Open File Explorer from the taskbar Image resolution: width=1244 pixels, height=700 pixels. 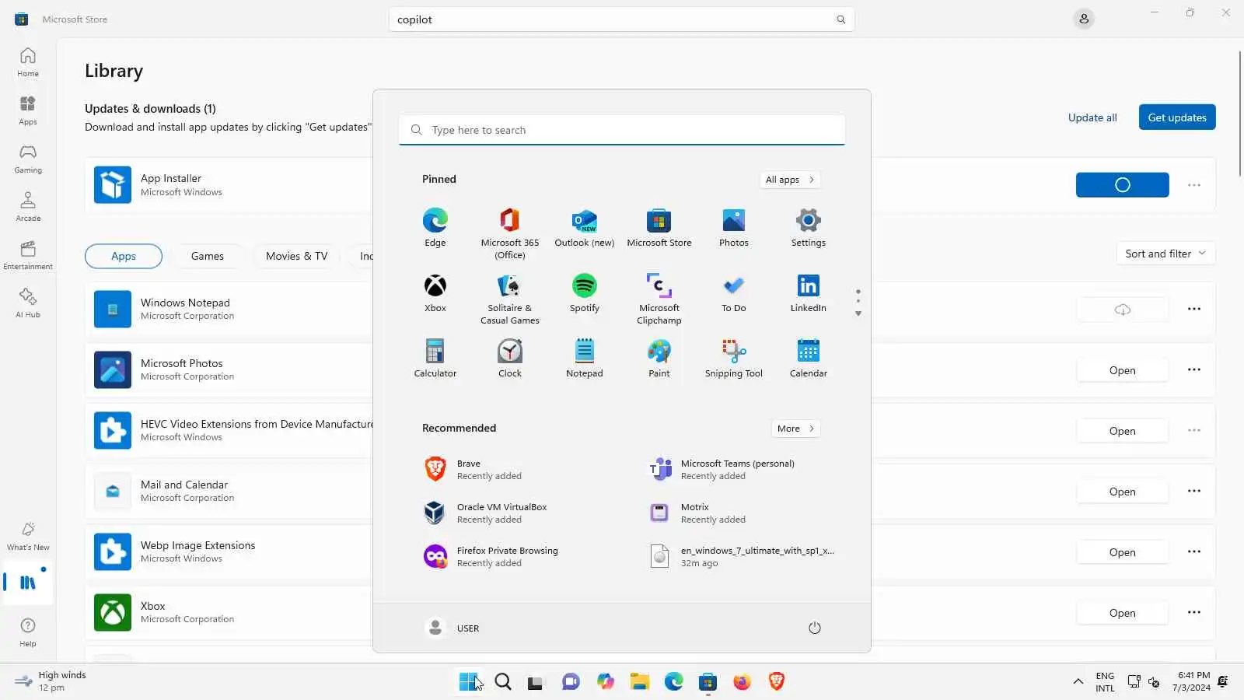(640, 682)
